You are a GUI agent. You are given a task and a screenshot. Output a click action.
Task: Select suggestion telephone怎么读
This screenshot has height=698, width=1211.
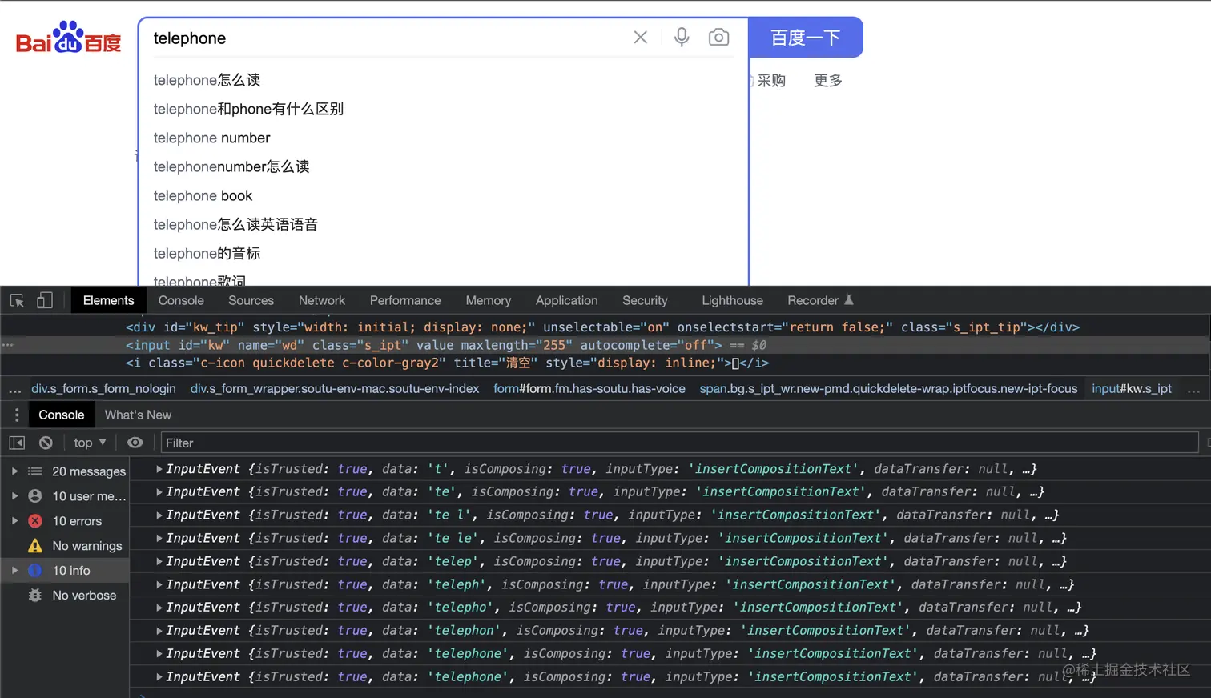coord(207,80)
